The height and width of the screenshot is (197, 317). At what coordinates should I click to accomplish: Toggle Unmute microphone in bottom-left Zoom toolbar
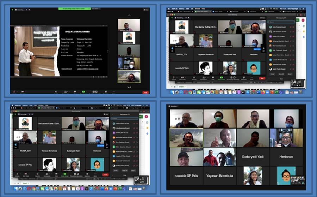coord(16,174)
